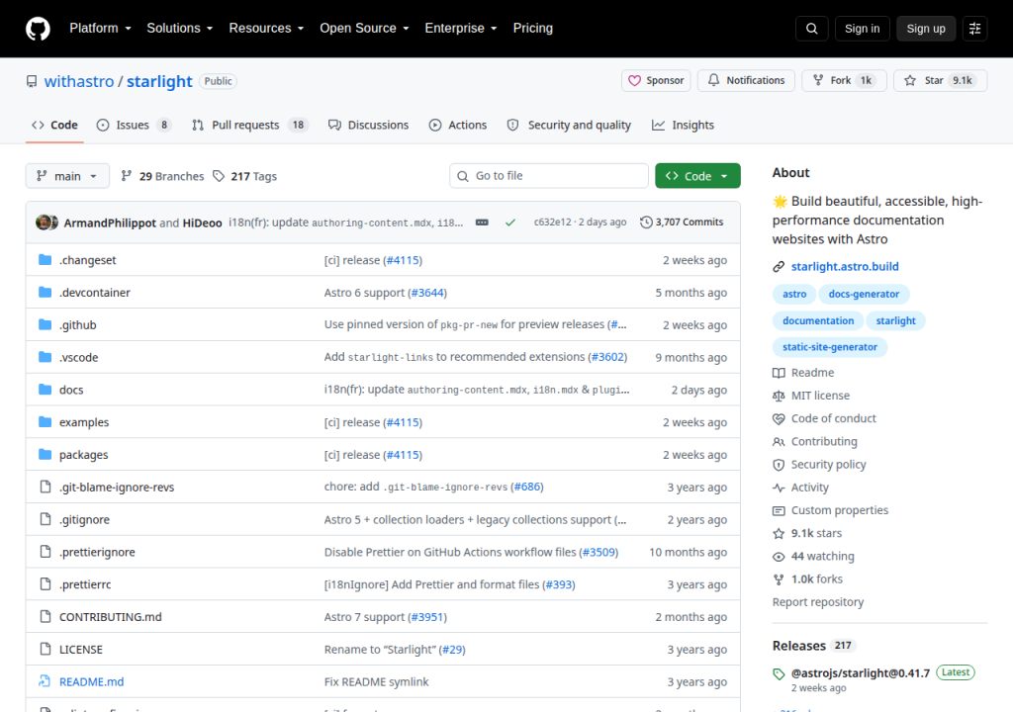Click the scale icon beside MIT license
The width and height of the screenshot is (1013, 712).
pyautogui.click(x=779, y=396)
